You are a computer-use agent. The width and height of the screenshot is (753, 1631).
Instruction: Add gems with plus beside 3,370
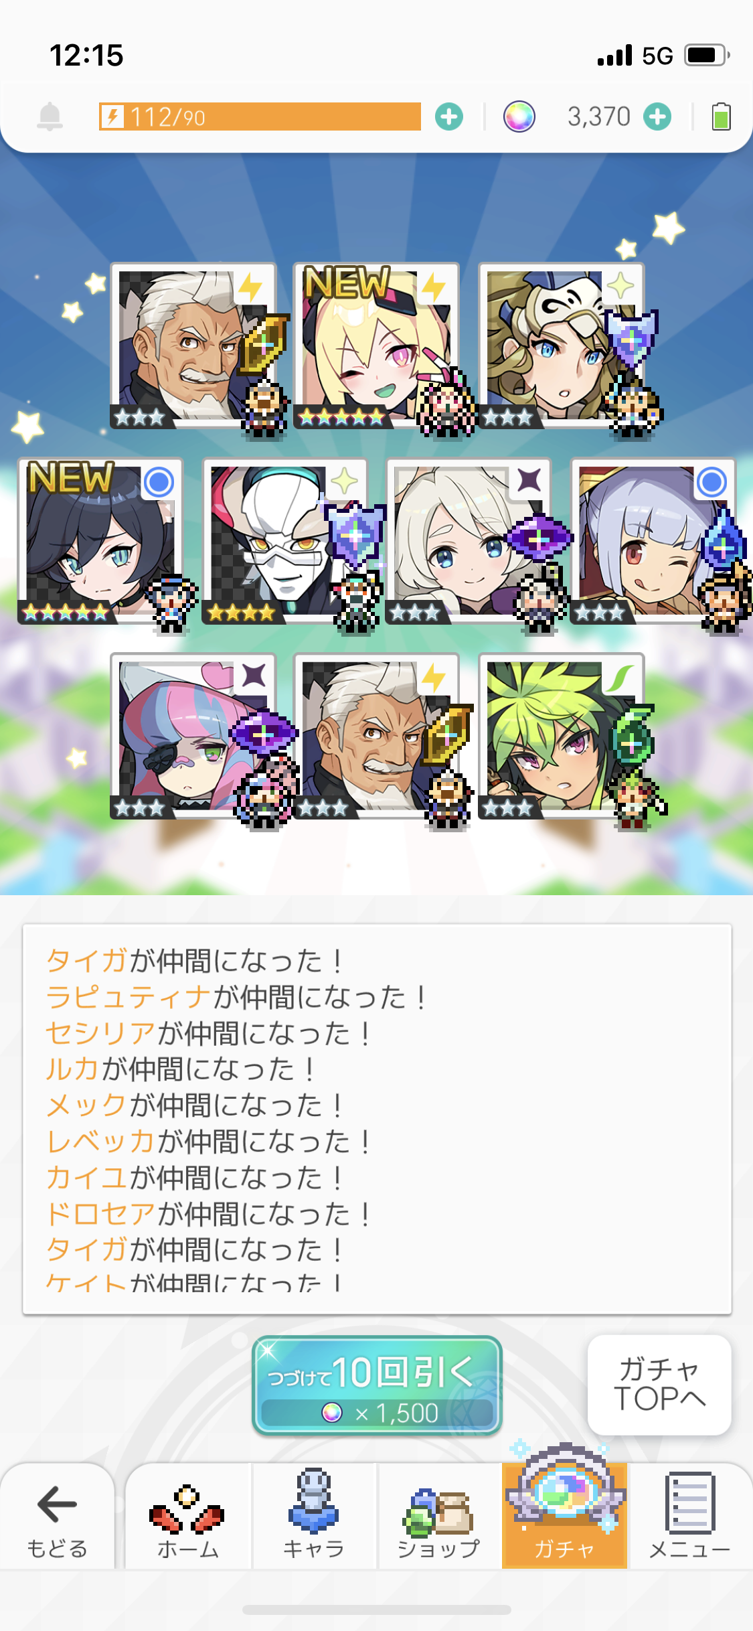(657, 116)
